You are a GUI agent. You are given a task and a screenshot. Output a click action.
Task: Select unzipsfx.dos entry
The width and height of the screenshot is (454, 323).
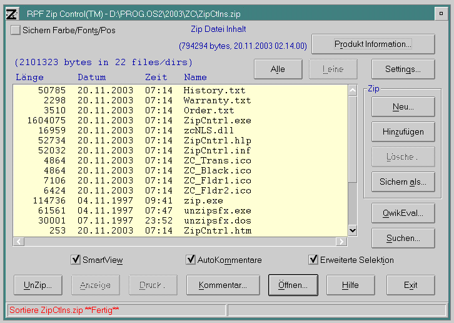point(180,220)
